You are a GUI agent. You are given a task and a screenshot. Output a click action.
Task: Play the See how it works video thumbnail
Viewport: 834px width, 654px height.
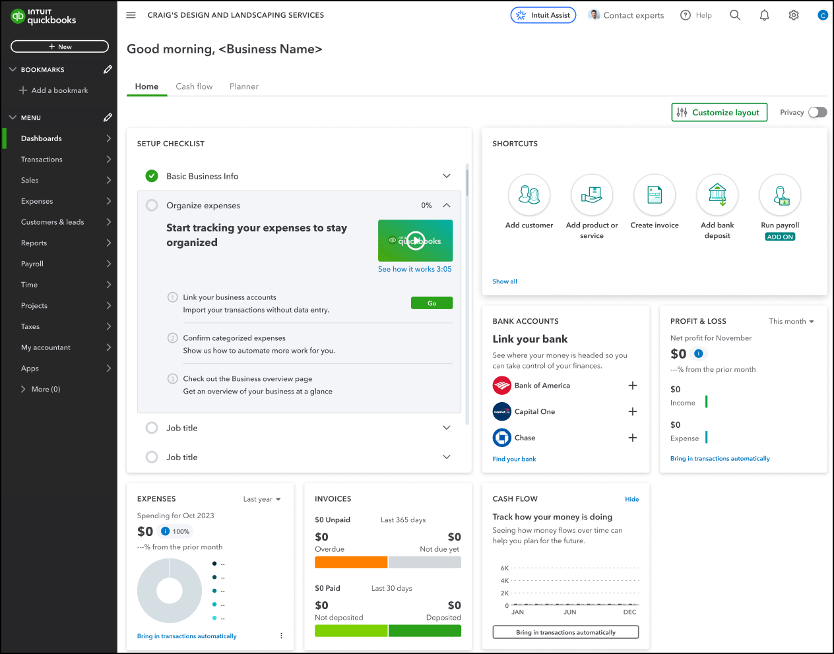(x=415, y=241)
